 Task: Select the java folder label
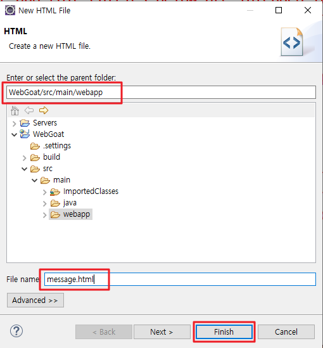pyautogui.click(x=70, y=203)
